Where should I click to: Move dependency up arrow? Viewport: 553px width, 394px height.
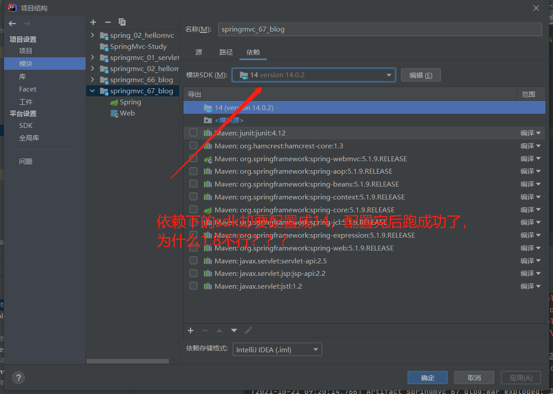click(219, 330)
